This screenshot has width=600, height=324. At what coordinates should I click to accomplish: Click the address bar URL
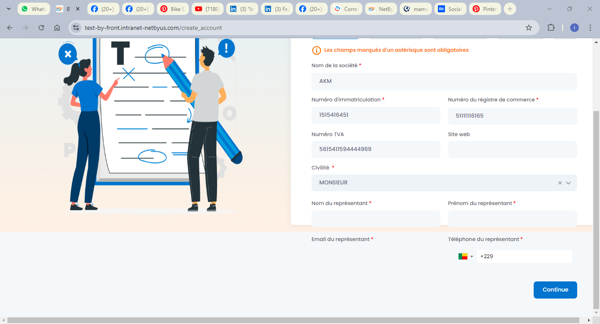coord(153,28)
